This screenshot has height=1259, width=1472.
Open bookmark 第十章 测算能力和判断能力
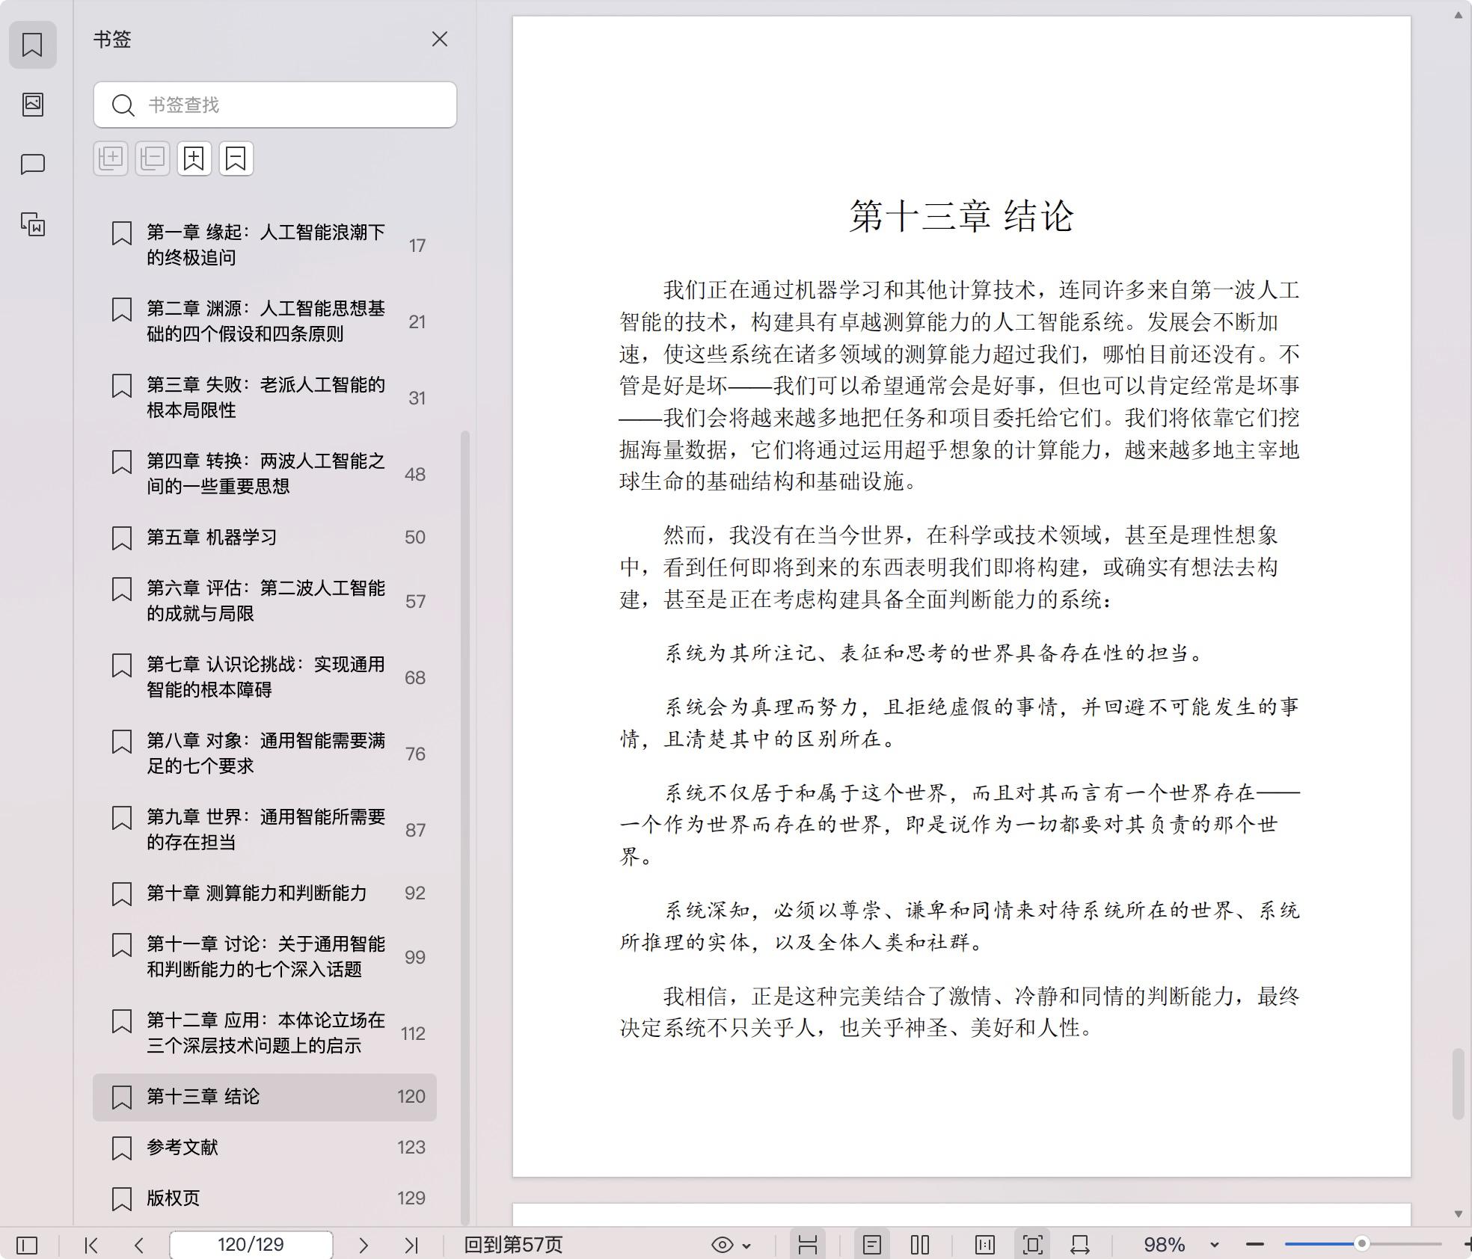coord(265,893)
